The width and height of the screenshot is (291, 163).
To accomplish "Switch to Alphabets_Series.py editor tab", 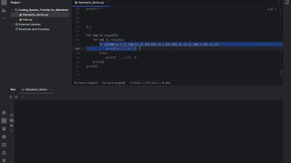I will click(91, 3).
